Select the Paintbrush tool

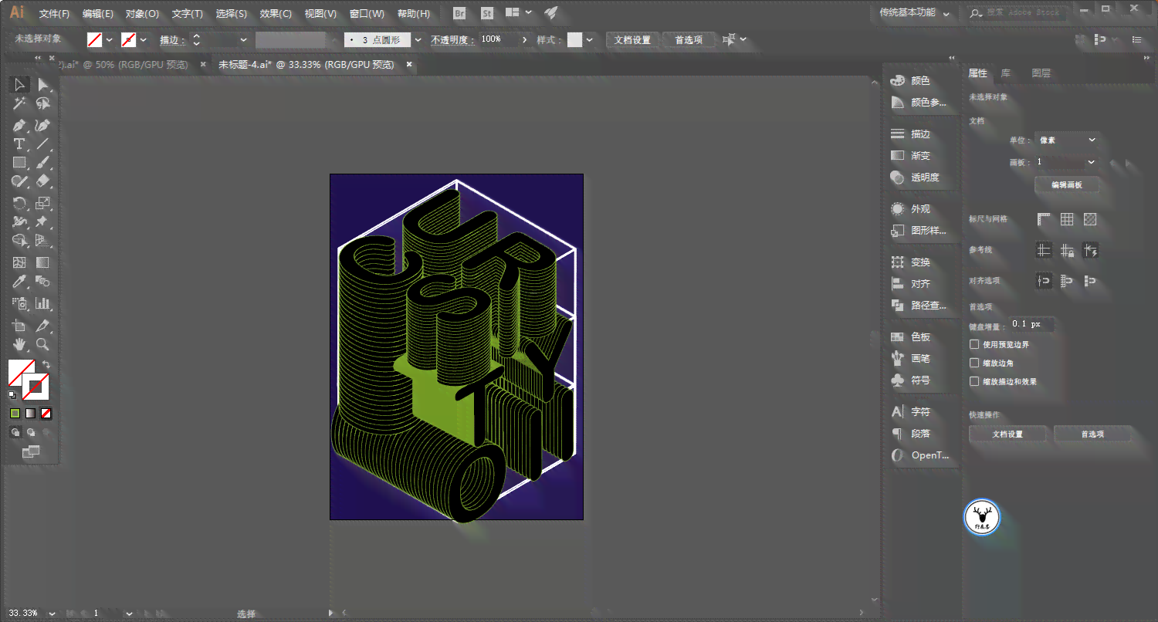pos(43,163)
